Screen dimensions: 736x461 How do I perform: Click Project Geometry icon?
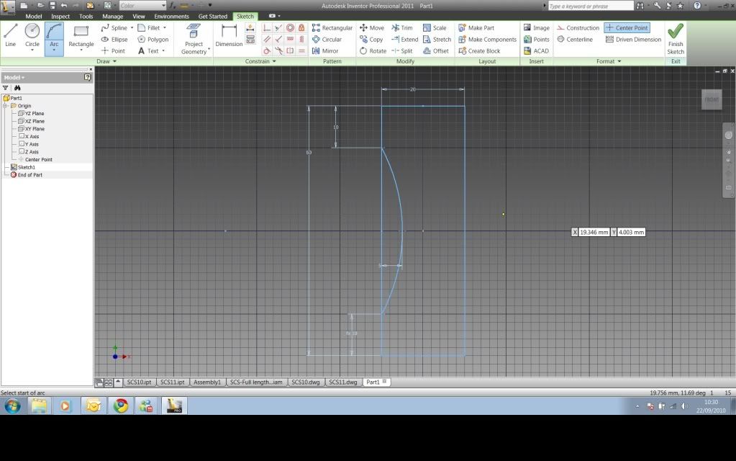194,36
